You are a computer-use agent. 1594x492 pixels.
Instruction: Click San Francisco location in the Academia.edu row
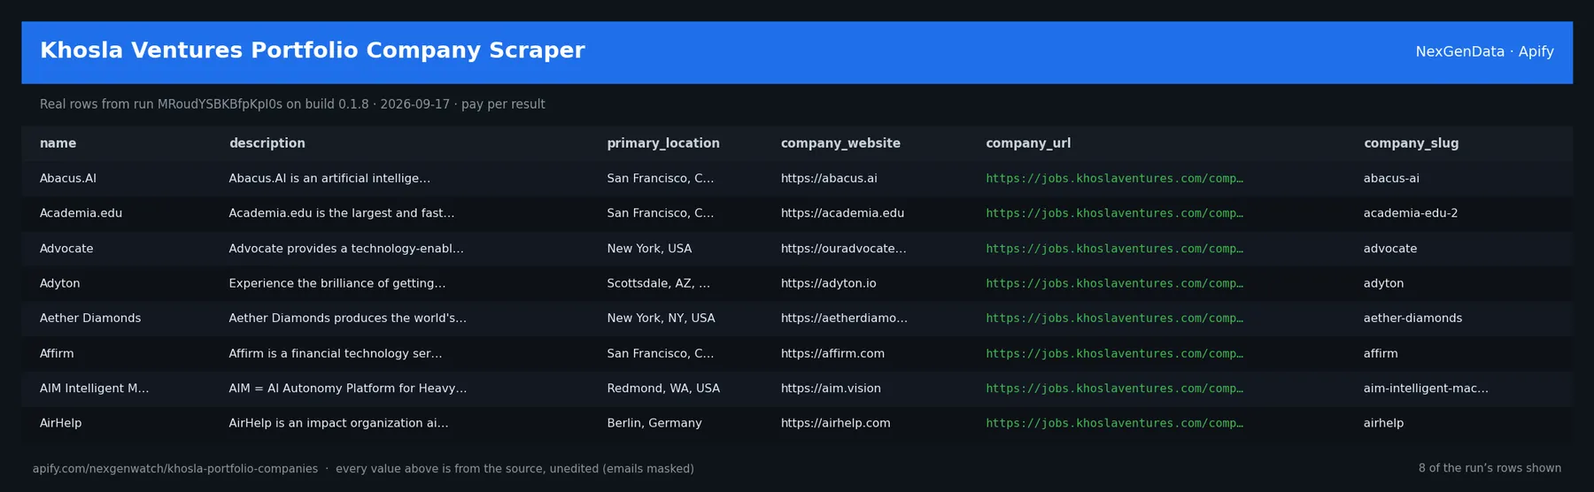click(661, 213)
